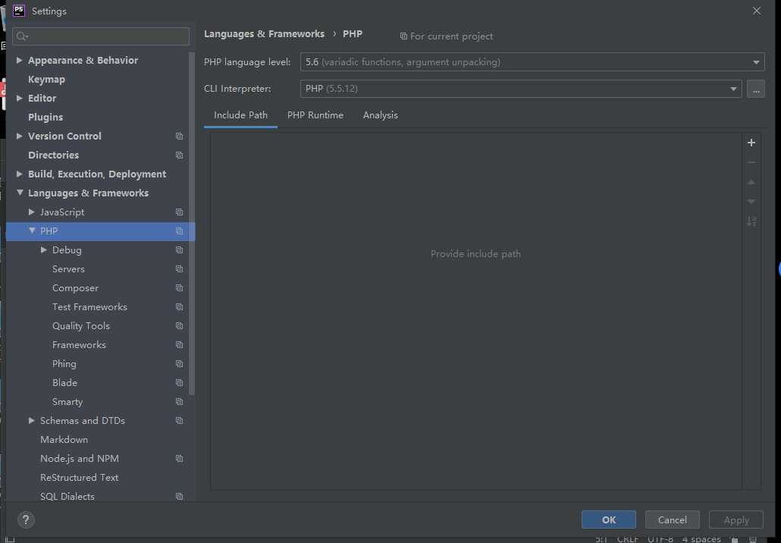Click the project-level icon beside SQL Dialects
Screen dimensions: 781x543
click(x=179, y=496)
